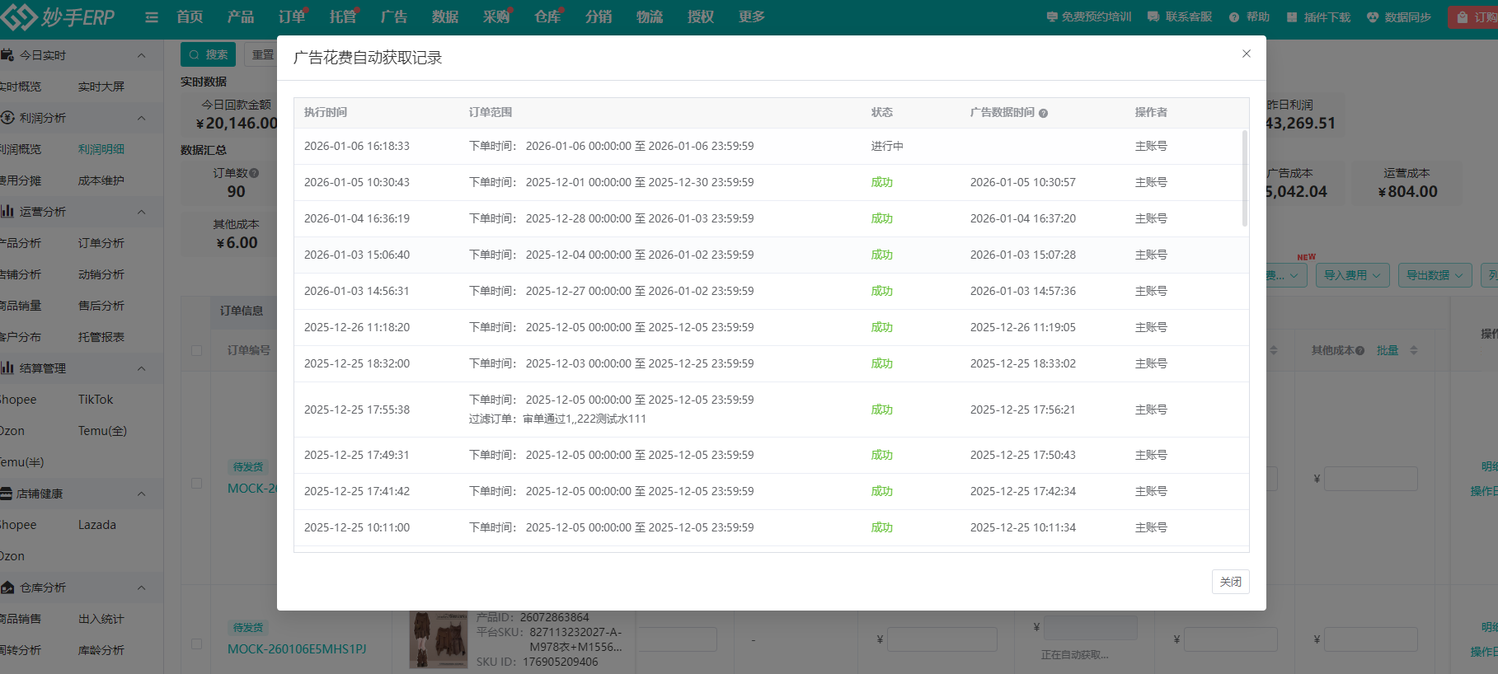The width and height of the screenshot is (1498, 674).
Task: Click the 妙手ERP logo
Action: pyautogui.click(x=58, y=16)
